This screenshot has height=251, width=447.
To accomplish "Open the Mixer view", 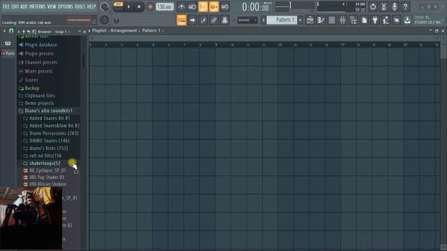I will click(x=343, y=20).
